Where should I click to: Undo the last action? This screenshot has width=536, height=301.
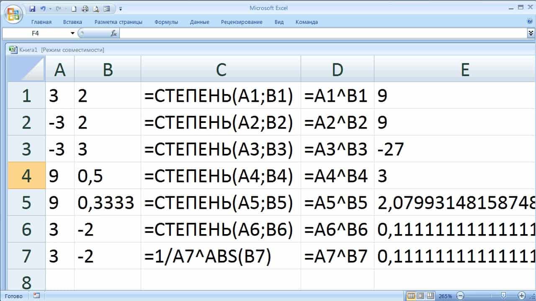coord(43,8)
